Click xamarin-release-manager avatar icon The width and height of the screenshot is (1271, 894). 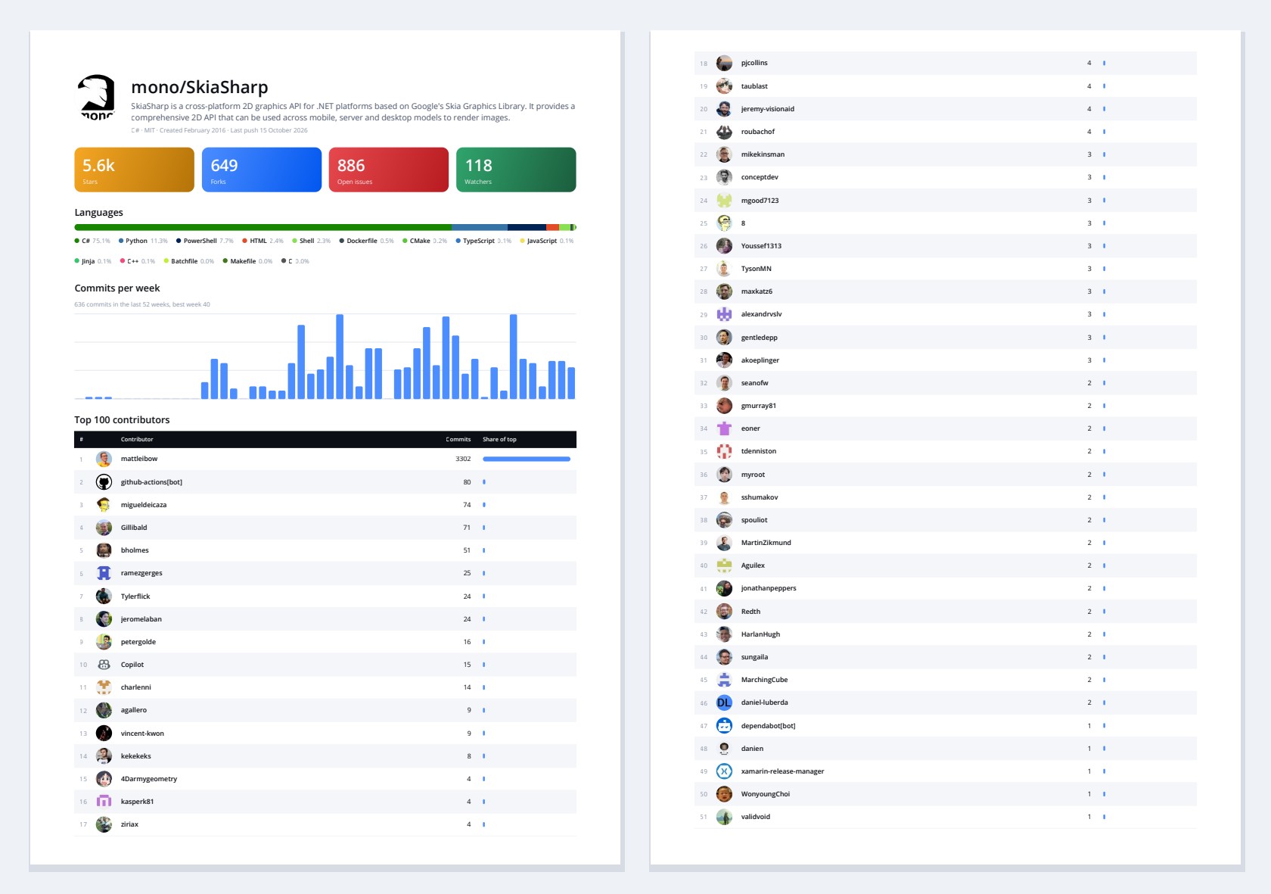click(724, 771)
